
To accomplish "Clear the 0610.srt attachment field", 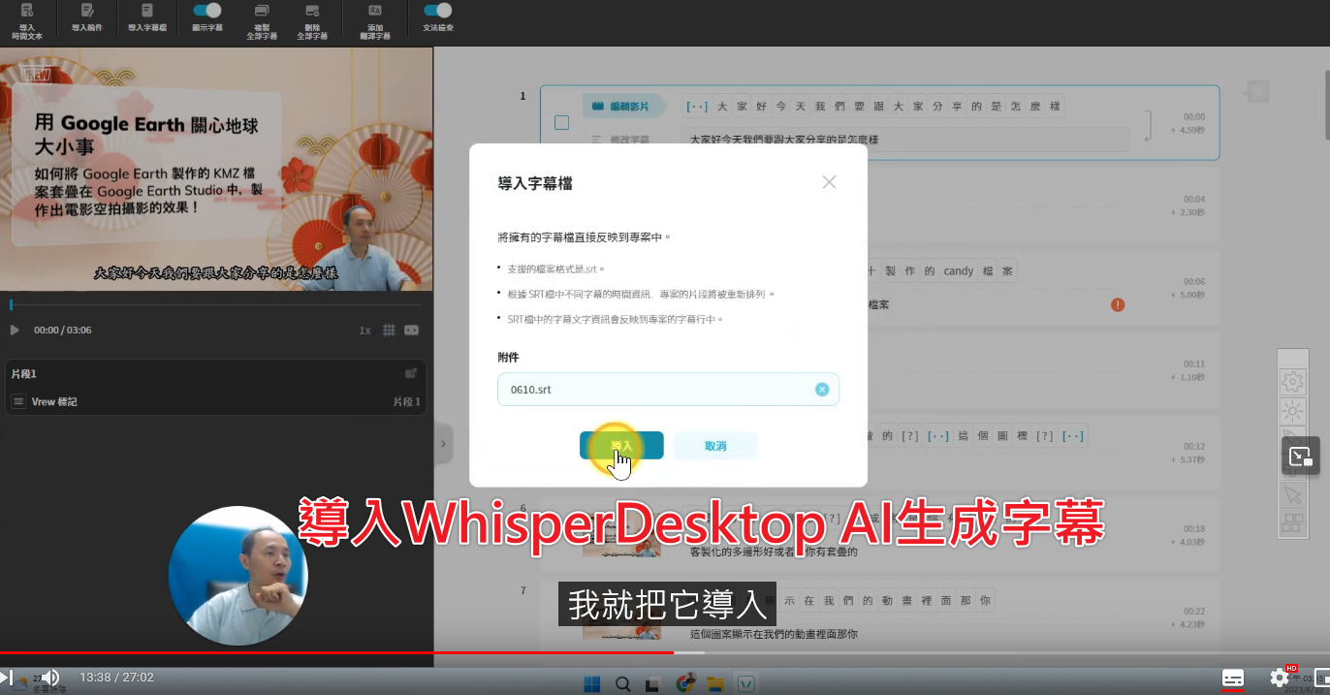I will coord(822,390).
